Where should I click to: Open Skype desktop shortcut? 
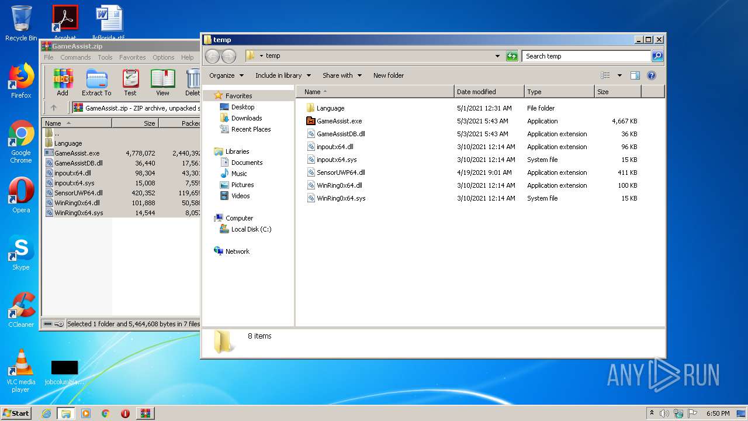click(21, 253)
